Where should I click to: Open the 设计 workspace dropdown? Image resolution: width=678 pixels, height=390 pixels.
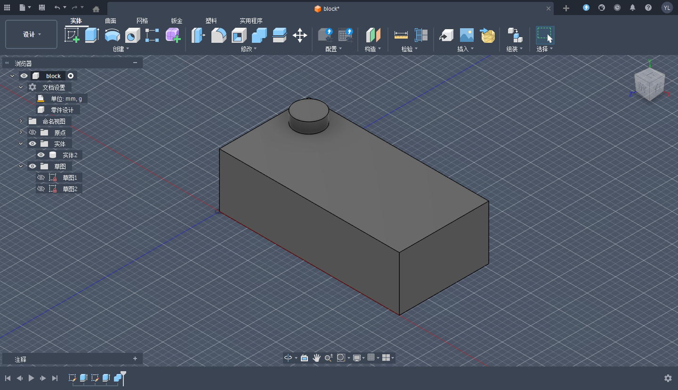tap(32, 34)
